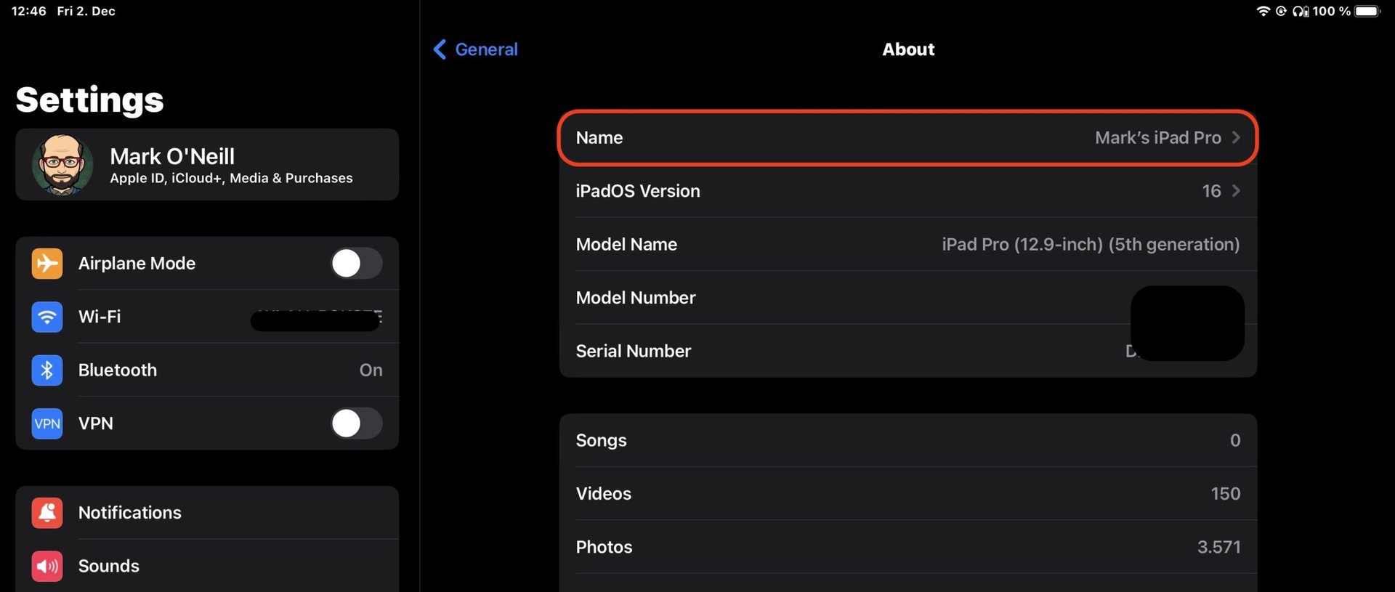Tap the battery icon in status bar
1395x592 pixels.
click(x=1367, y=11)
